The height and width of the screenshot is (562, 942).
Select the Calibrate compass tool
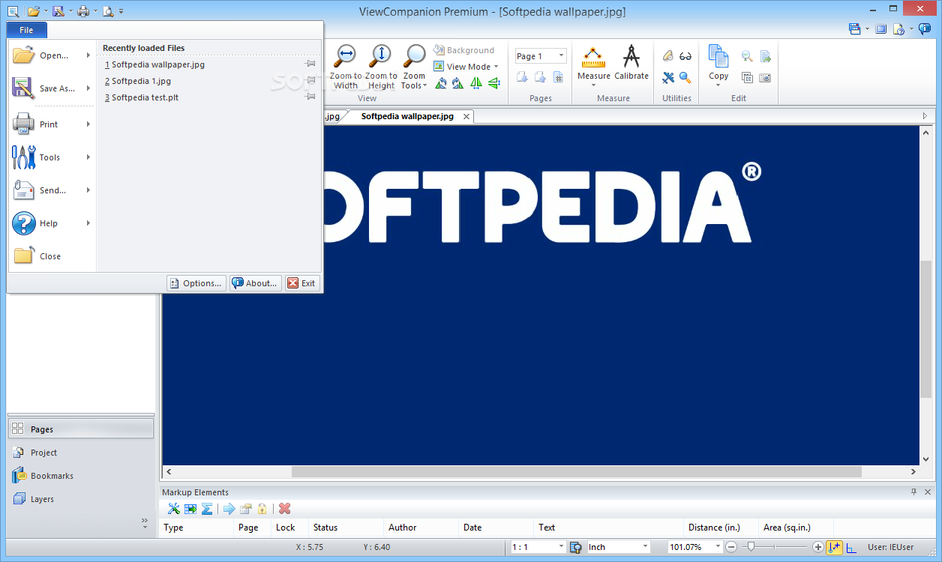631,63
